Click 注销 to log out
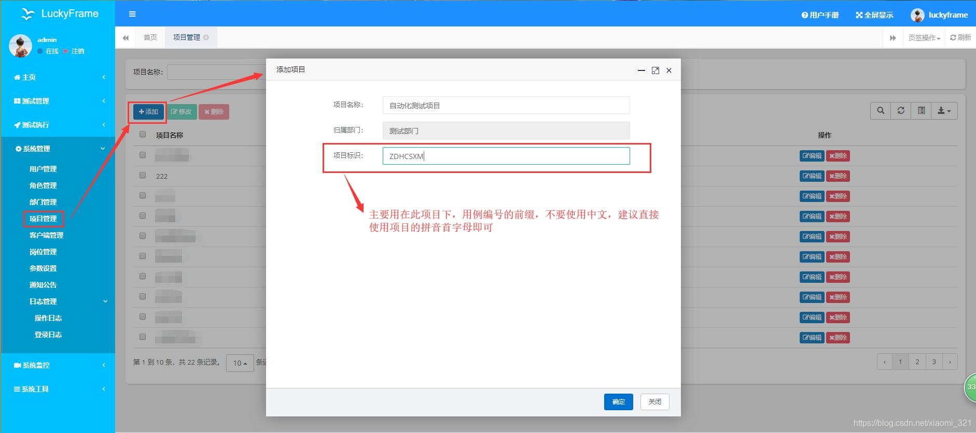Image resolution: width=976 pixels, height=433 pixels. [x=77, y=51]
